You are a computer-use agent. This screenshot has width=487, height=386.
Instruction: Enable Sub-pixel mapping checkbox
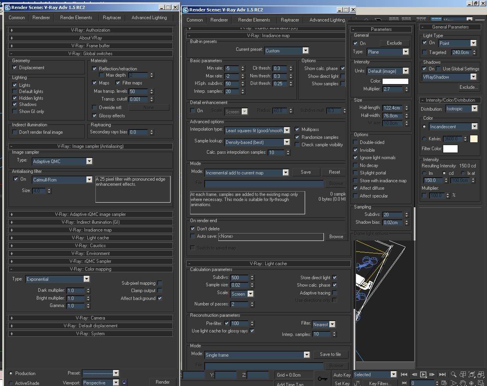point(160,283)
